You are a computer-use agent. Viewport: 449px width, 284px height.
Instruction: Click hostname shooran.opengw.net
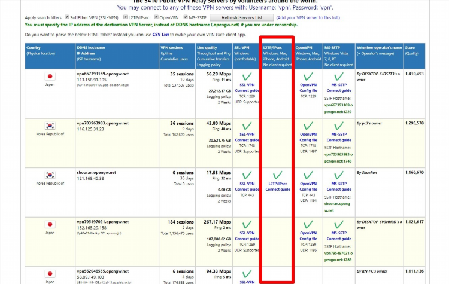pos(96,172)
